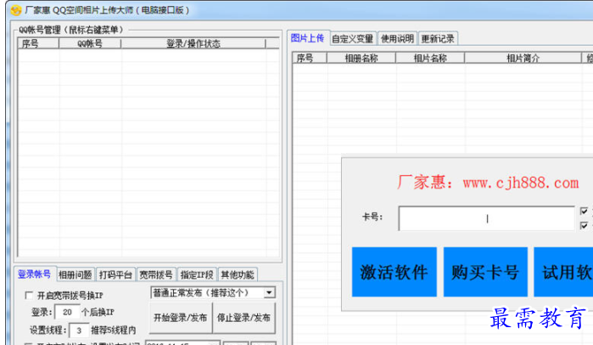Click the QQ帐号 column header

[90, 43]
